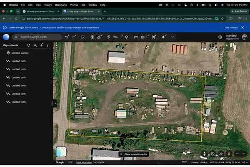Open macOS Spotlight search icon
The image size is (250, 167).
(210, 5)
